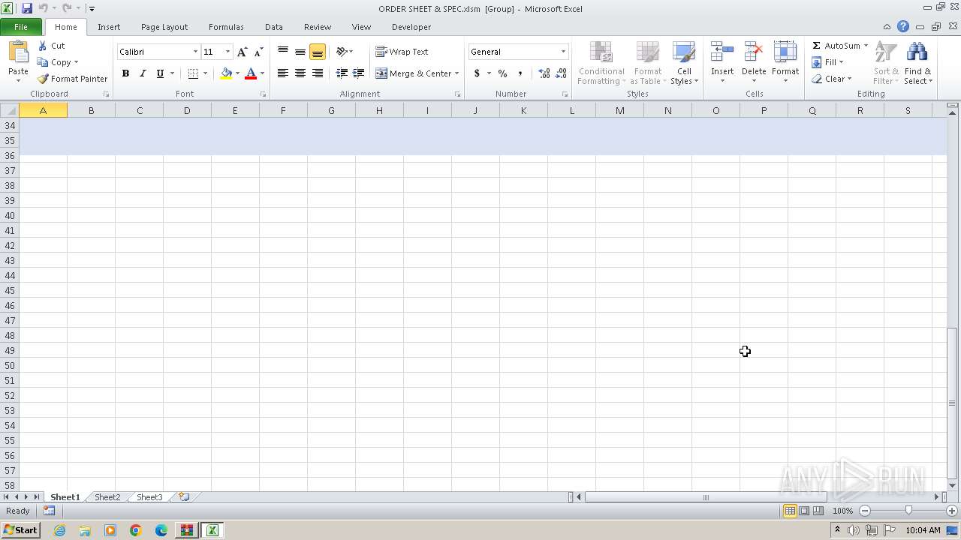Increase decimal places

click(544, 73)
